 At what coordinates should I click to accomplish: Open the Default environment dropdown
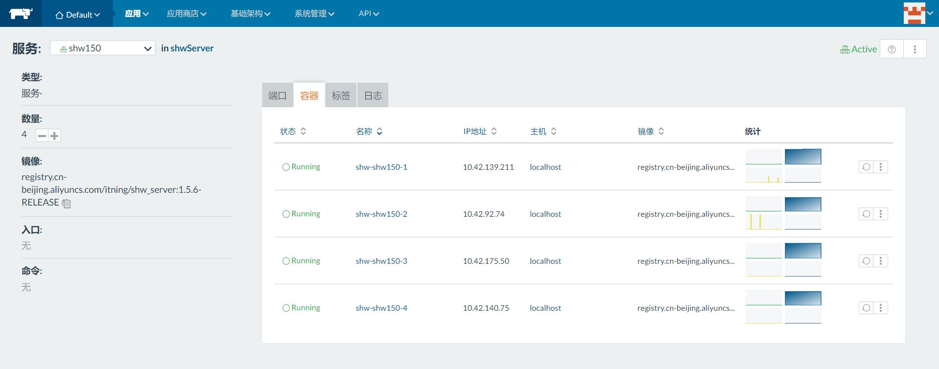tap(77, 15)
